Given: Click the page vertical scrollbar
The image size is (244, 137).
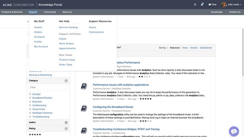Looking at the screenshot, I should [x=243, y=52].
